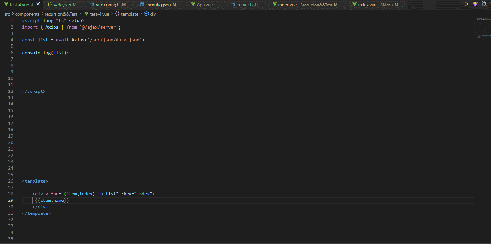This screenshot has height=244, width=491.
Task: Click the 'import' keyword on line 2
Action: click(x=30, y=27)
